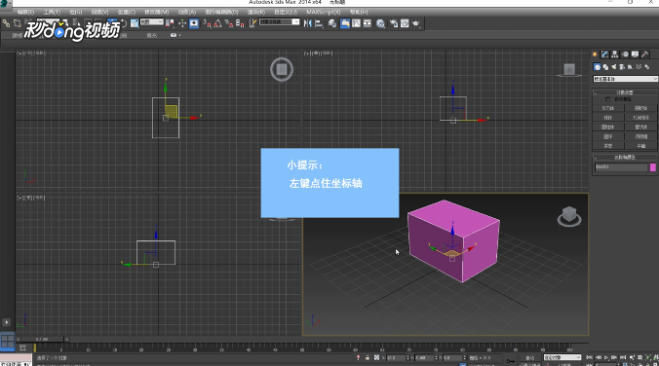Viewport: 659px width, 366px height.
Task: Toggle the Graphite ribbon display
Action: coord(345,23)
